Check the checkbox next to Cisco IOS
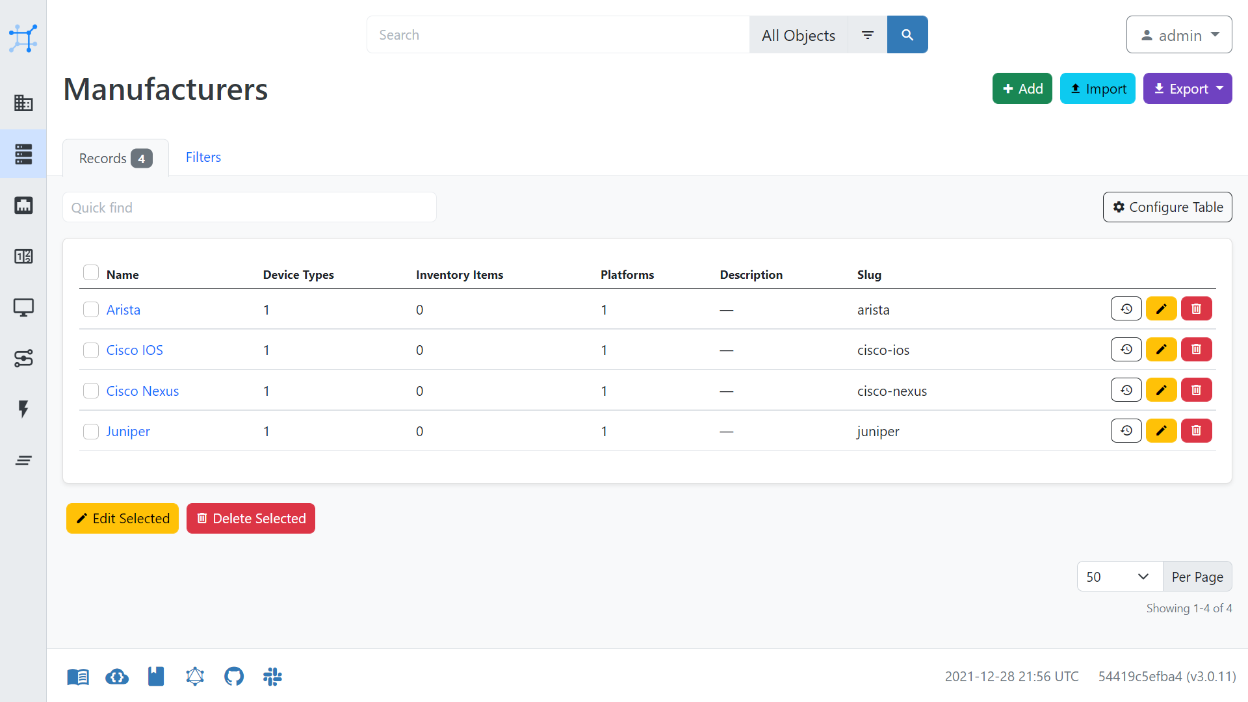Image resolution: width=1248 pixels, height=702 pixels. tap(90, 350)
